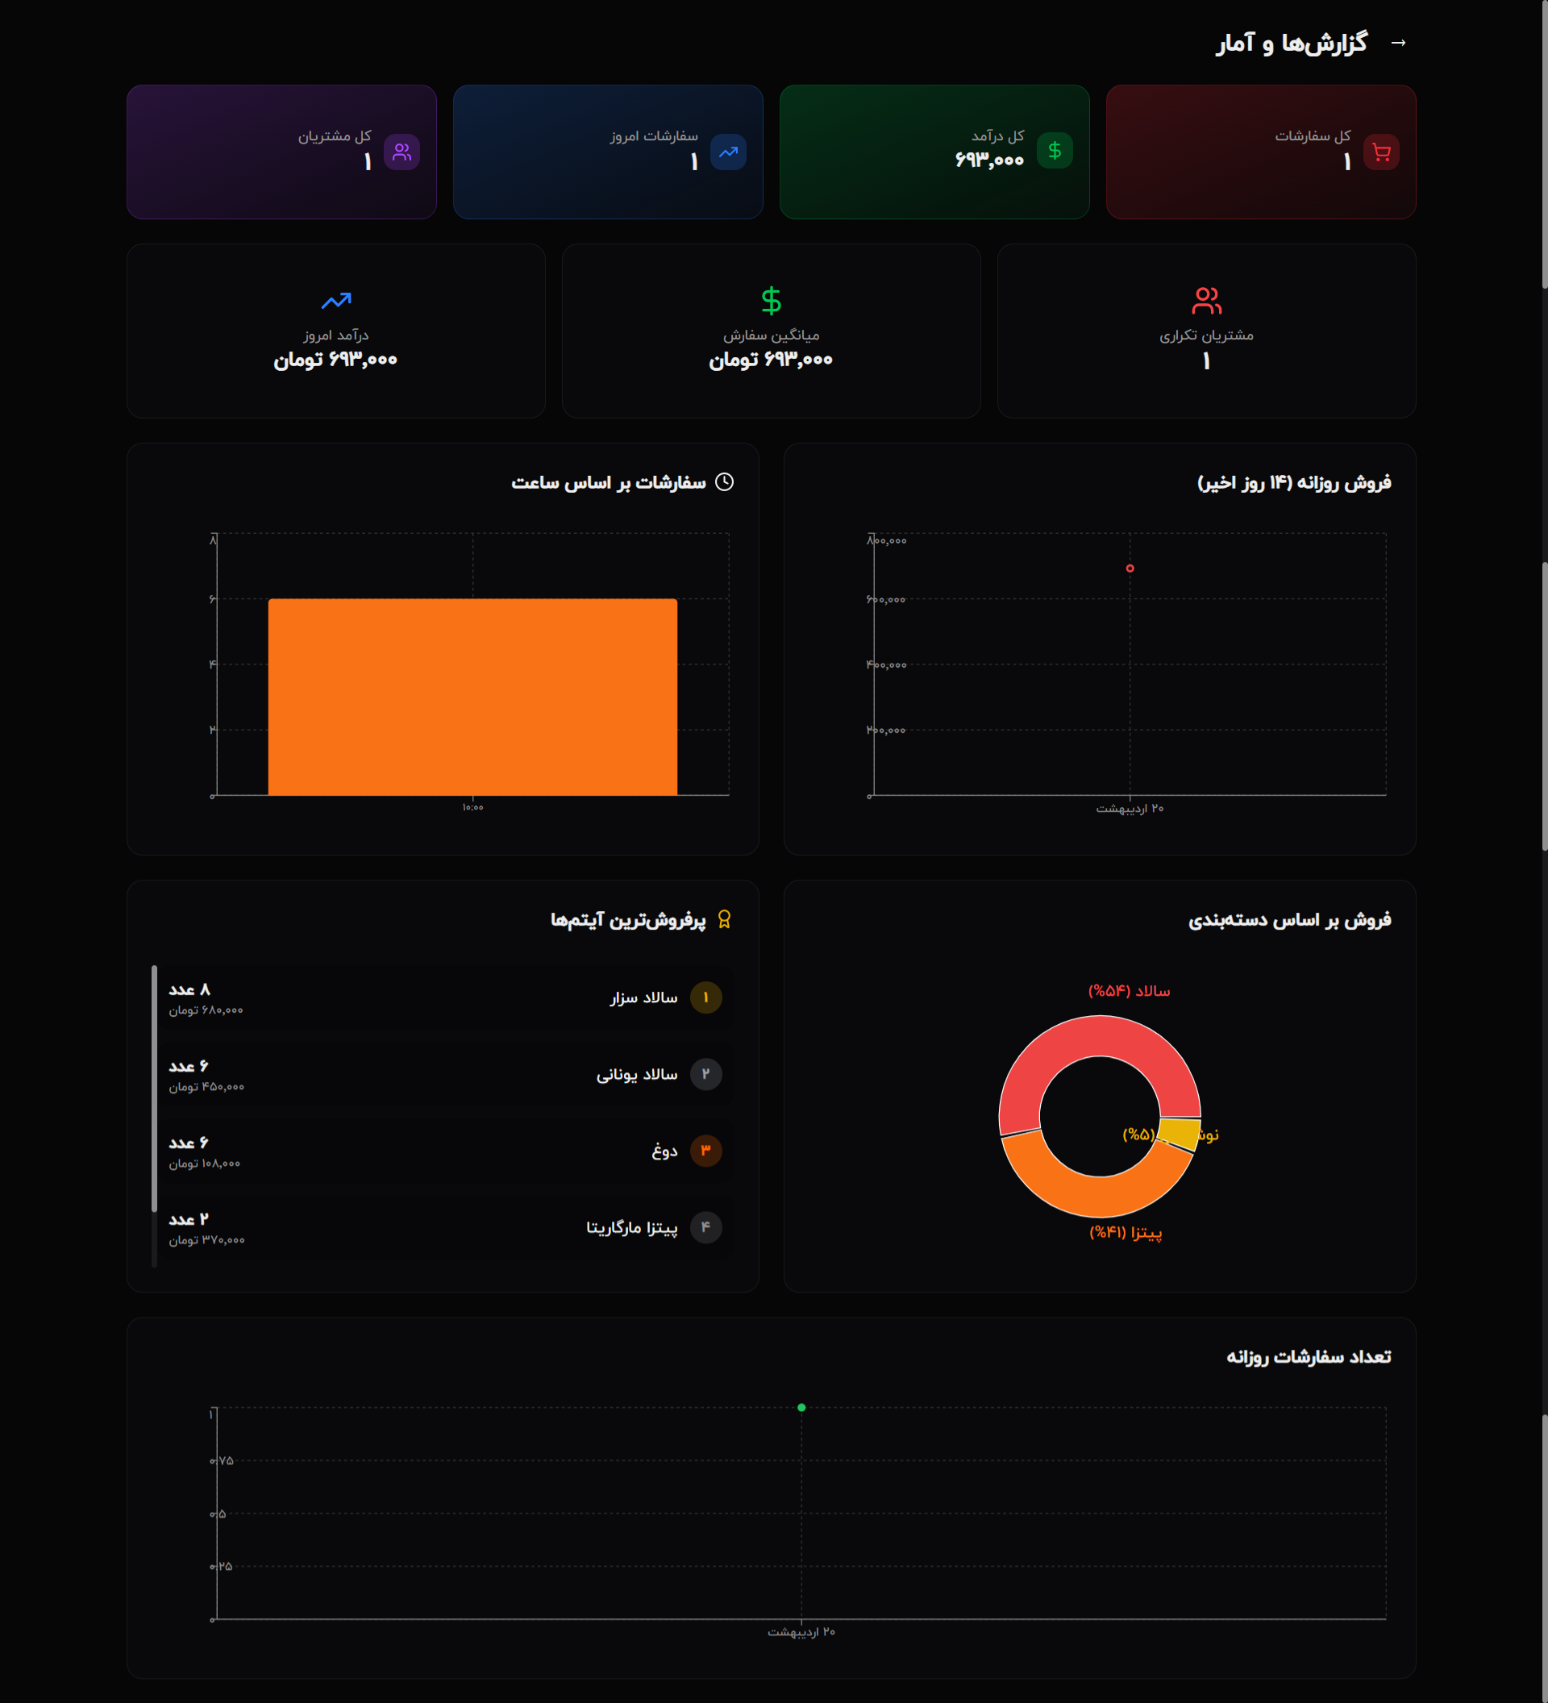Select the سالاد یونانی row
This screenshot has width=1548, height=1703.
click(x=446, y=1075)
